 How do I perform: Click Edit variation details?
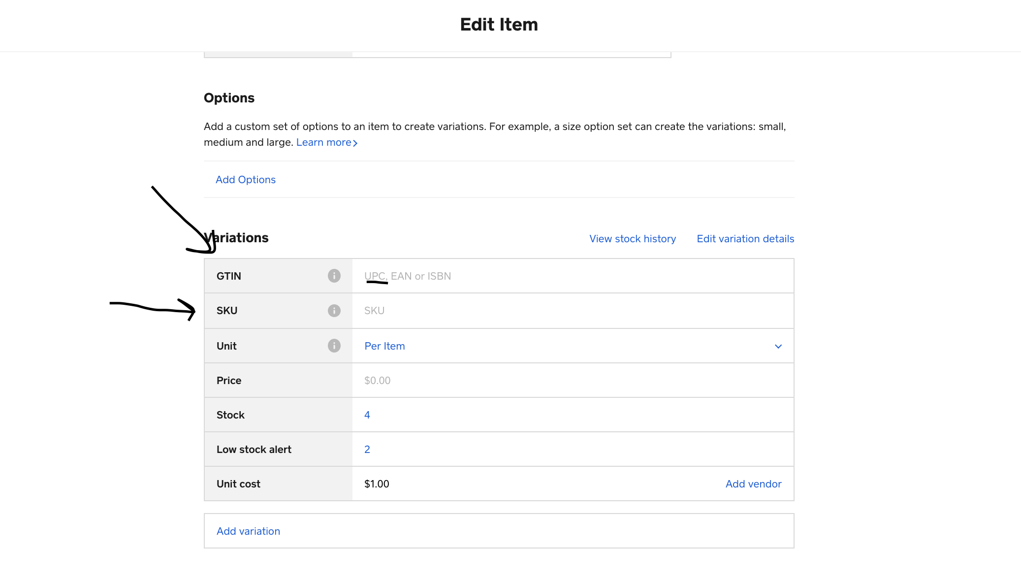745,239
